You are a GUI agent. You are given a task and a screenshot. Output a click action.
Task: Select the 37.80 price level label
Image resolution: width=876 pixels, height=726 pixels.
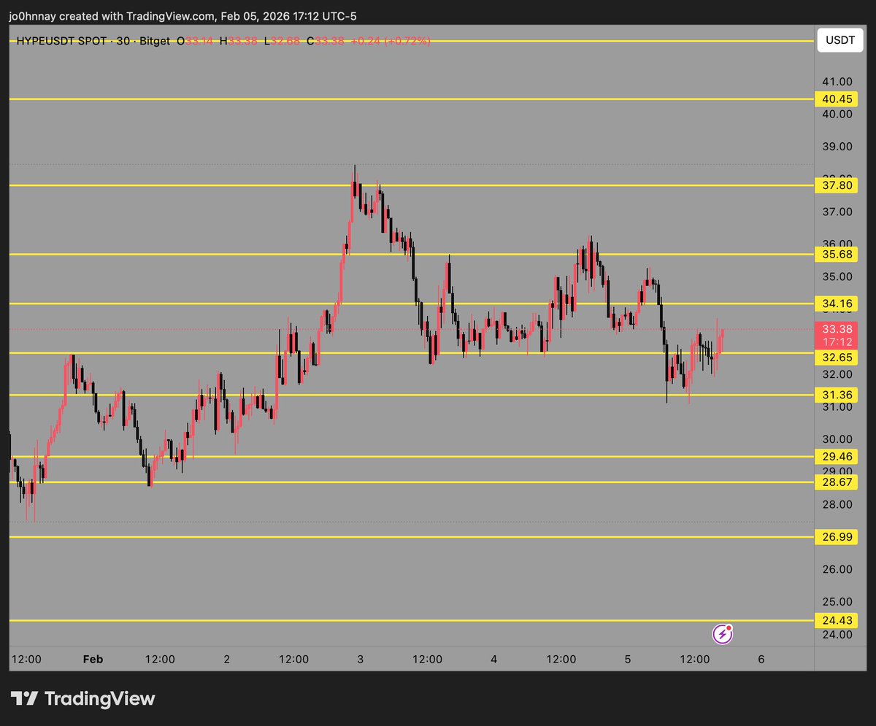pyautogui.click(x=837, y=185)
